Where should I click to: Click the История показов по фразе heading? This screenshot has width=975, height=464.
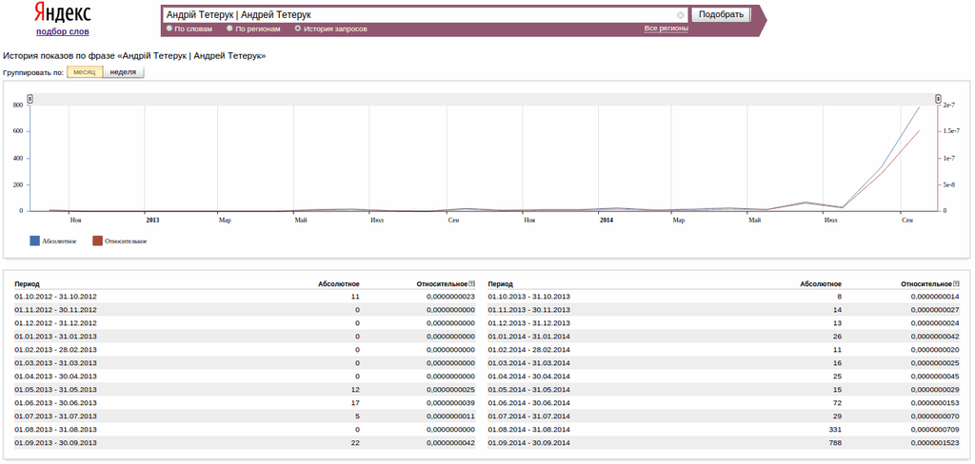[x=134, y=56]
